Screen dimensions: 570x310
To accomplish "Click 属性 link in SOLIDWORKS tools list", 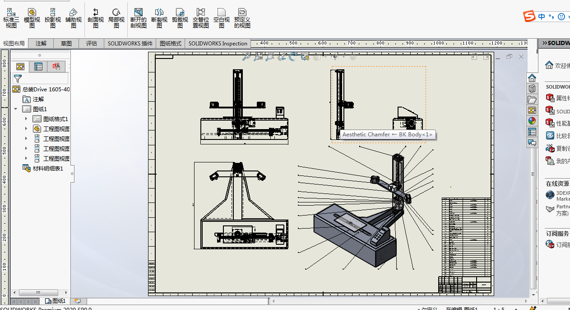I will [x=557, y=98].
